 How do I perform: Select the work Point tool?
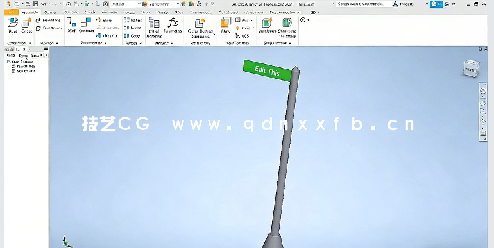pyautogui.click(x=245, y=28)
